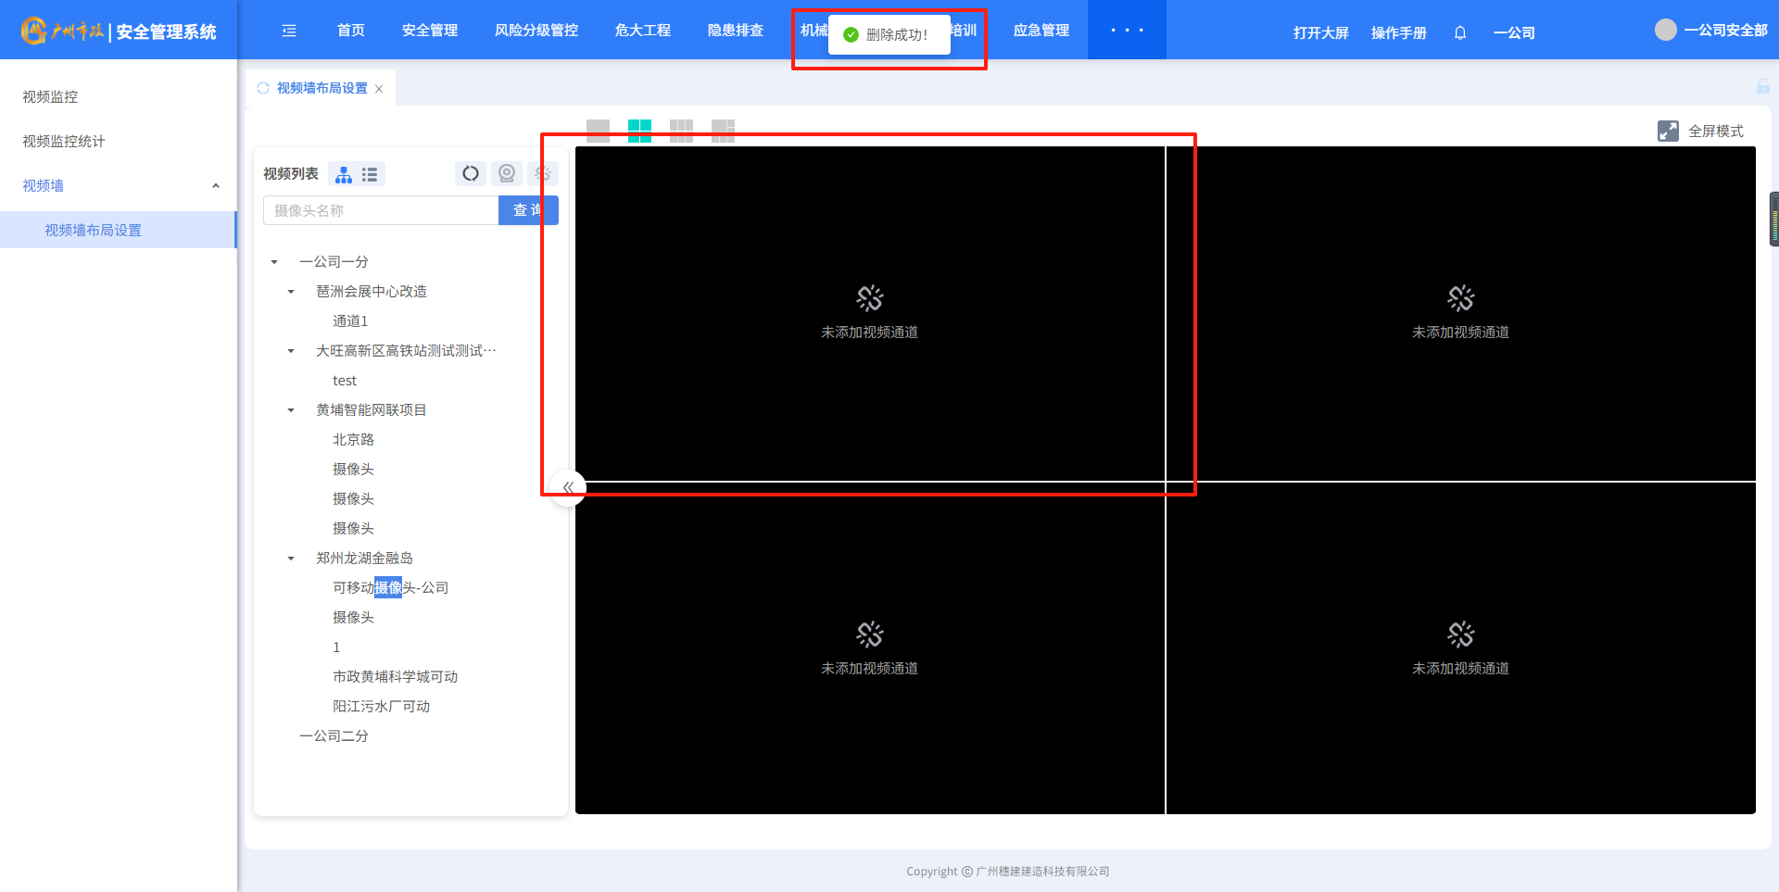Collapse the 视频墙 sidebar submenu
The width and height of the screenshot is (1779, 892).
(x=216, y=186)
